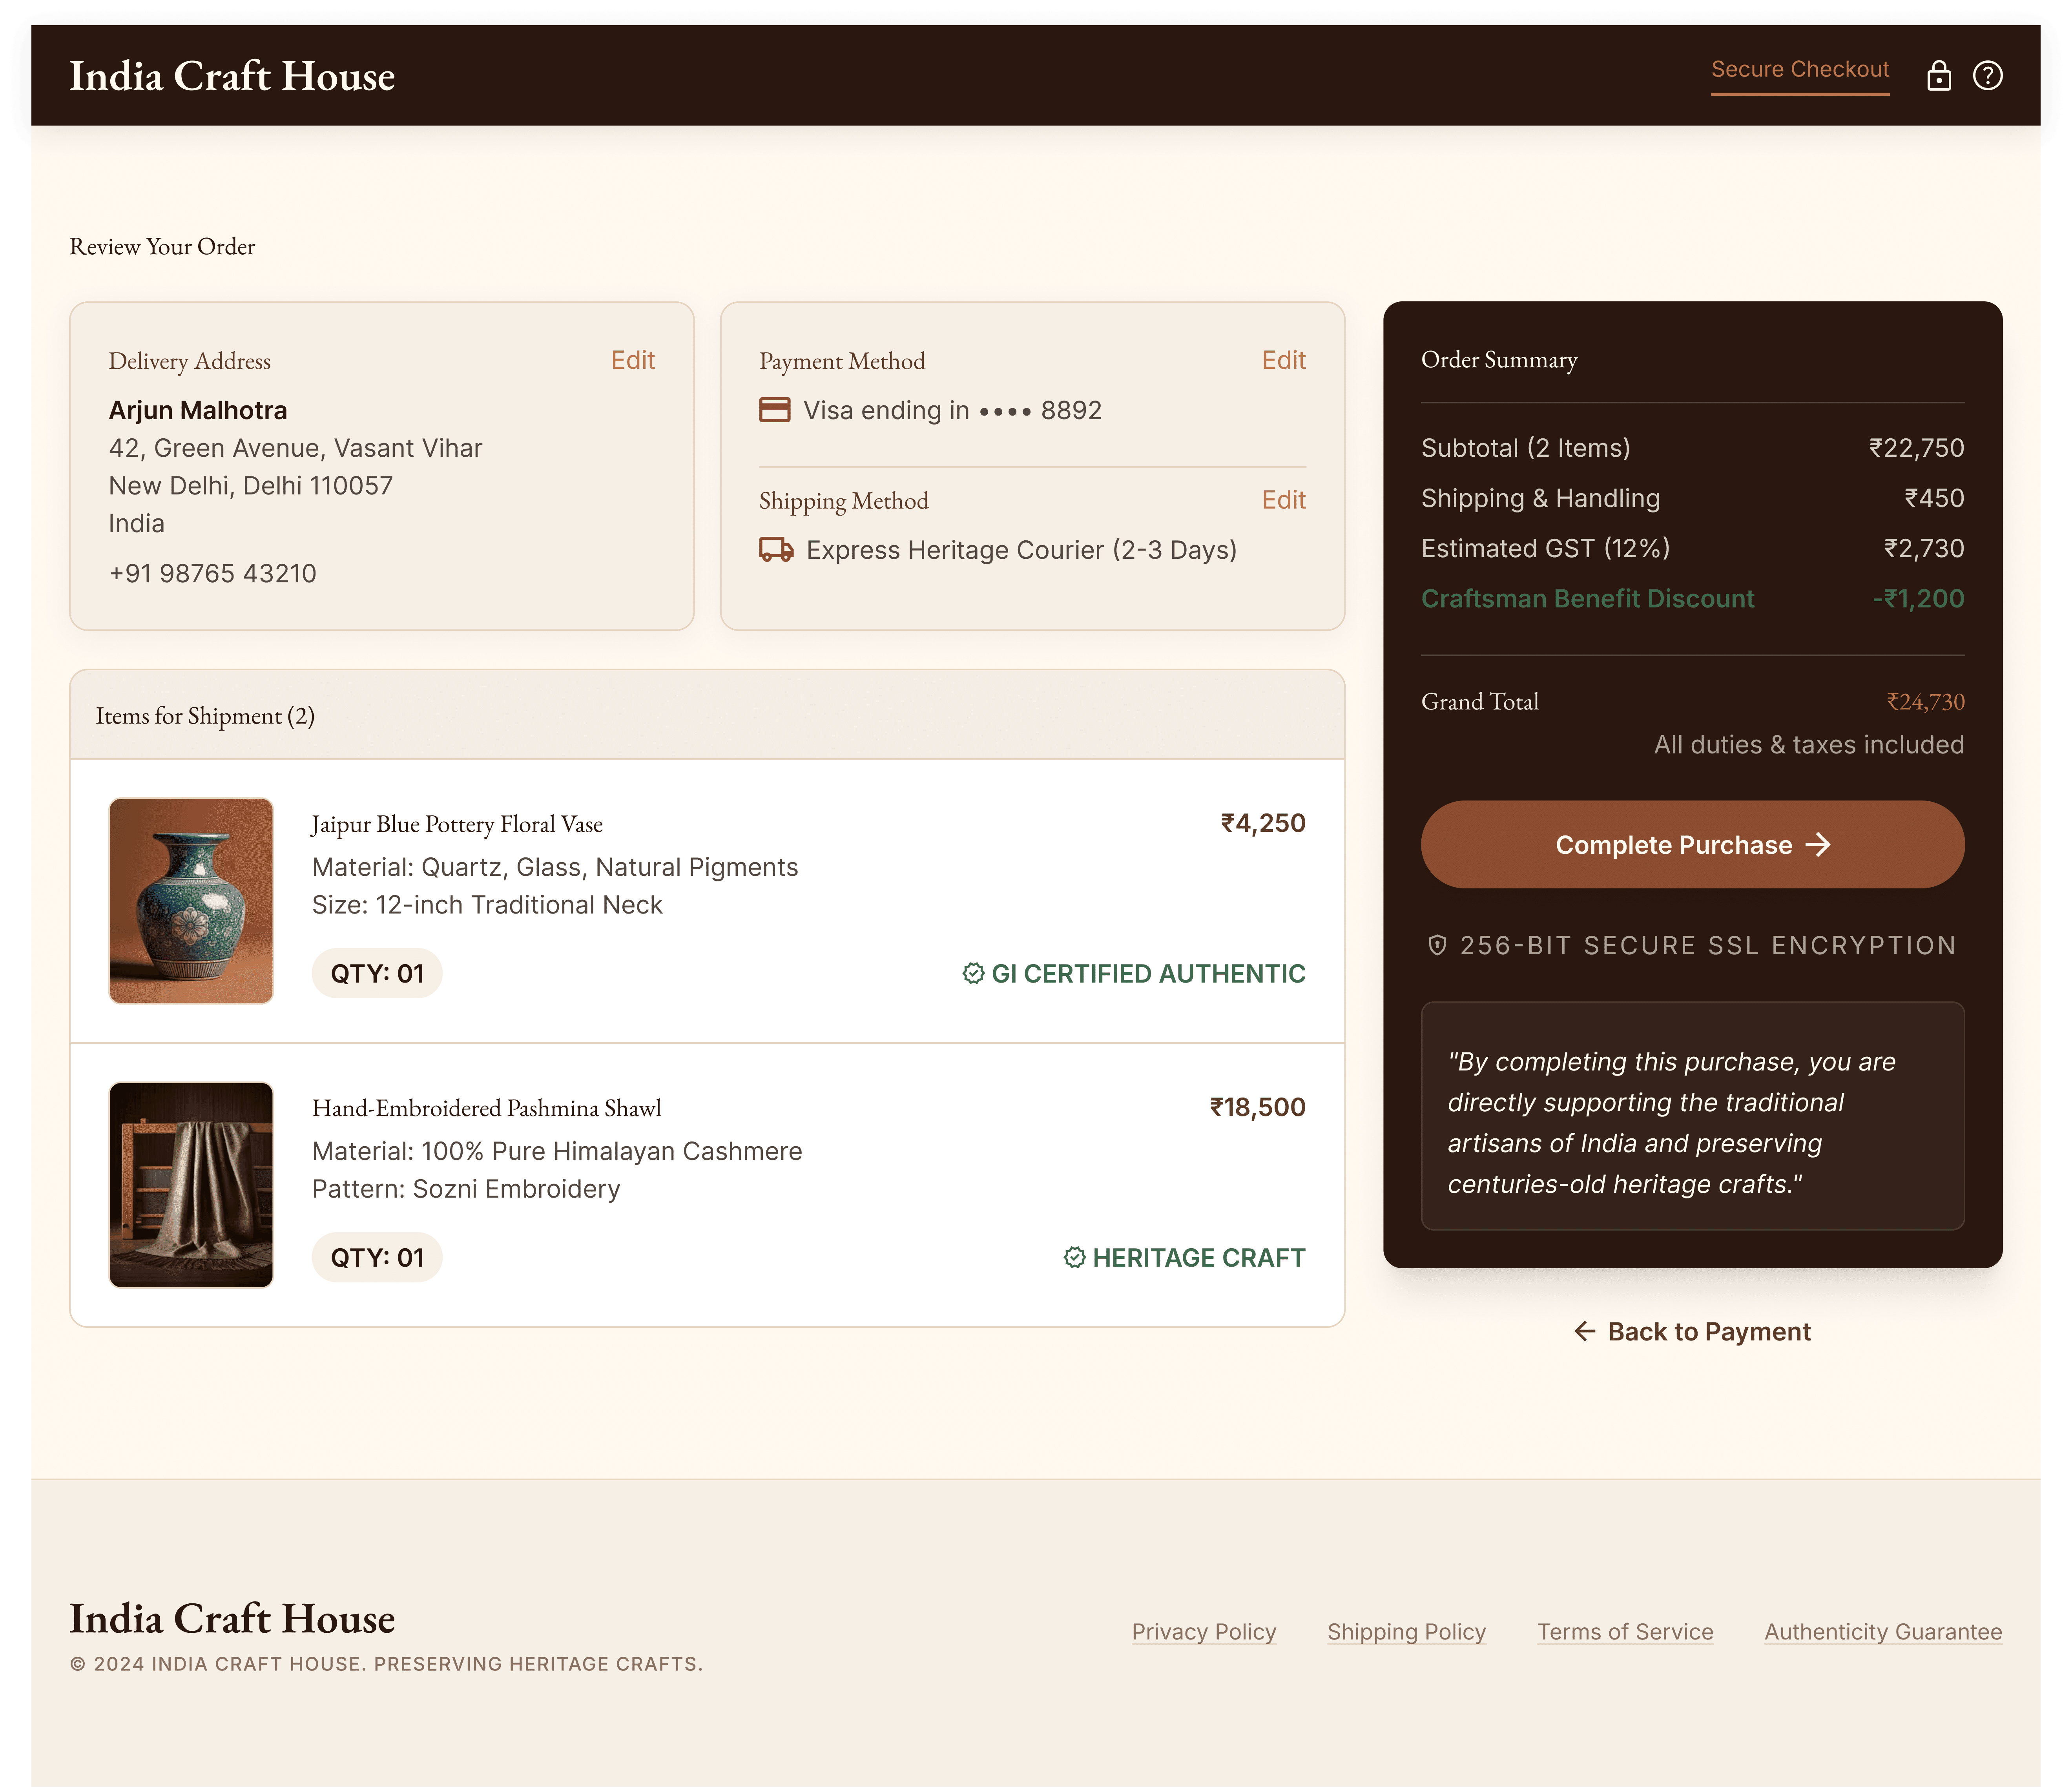This screenshot has width=2072, height=1787.
Task: Click the arrow icon on Complete Purchase
Action: (x=1818, y=845)
